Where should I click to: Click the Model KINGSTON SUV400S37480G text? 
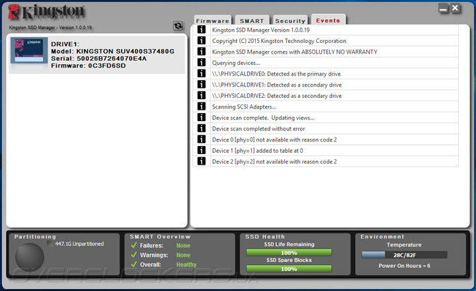tap(112, 52)
